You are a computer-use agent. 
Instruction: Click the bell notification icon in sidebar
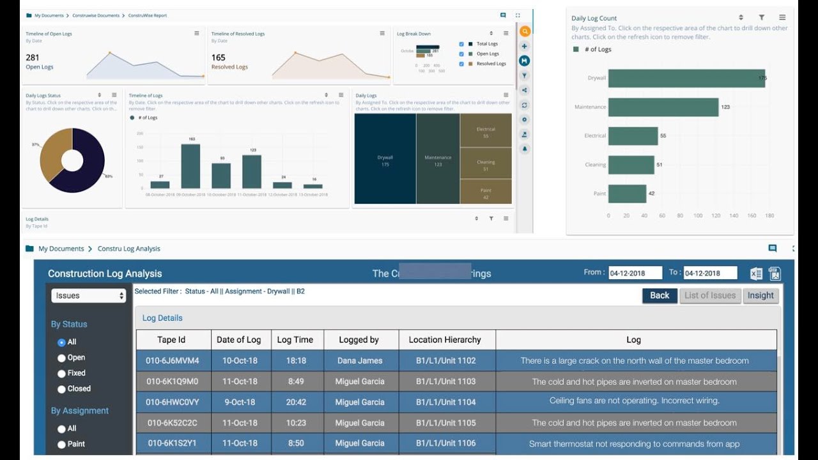click(525, 149)
